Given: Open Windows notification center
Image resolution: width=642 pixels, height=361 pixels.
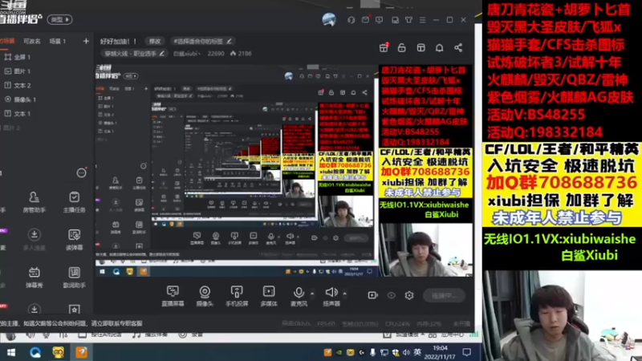Looking at the screenshot, I should [x=467, y=352].
